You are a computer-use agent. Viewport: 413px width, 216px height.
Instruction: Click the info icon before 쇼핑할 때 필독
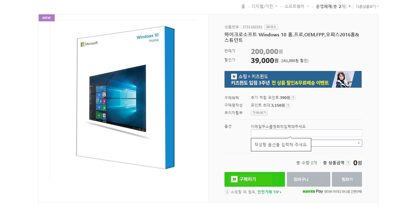click(227, 192)
